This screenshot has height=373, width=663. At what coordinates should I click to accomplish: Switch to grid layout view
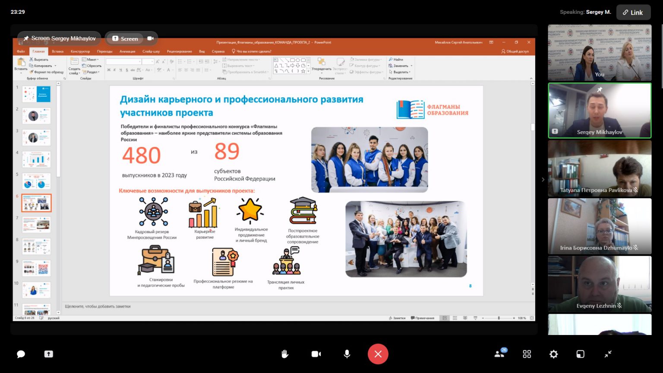click(x=527, y=354)
